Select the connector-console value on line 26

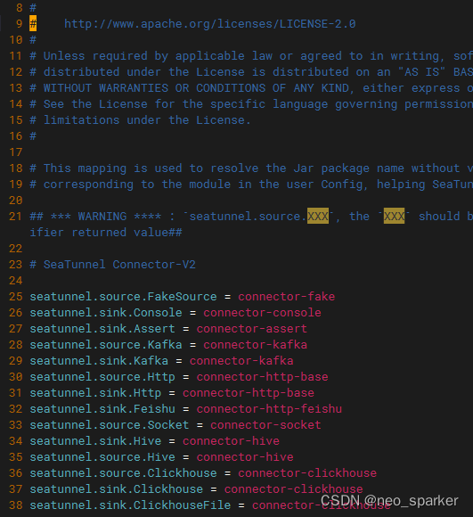click(x=262, y=313)
